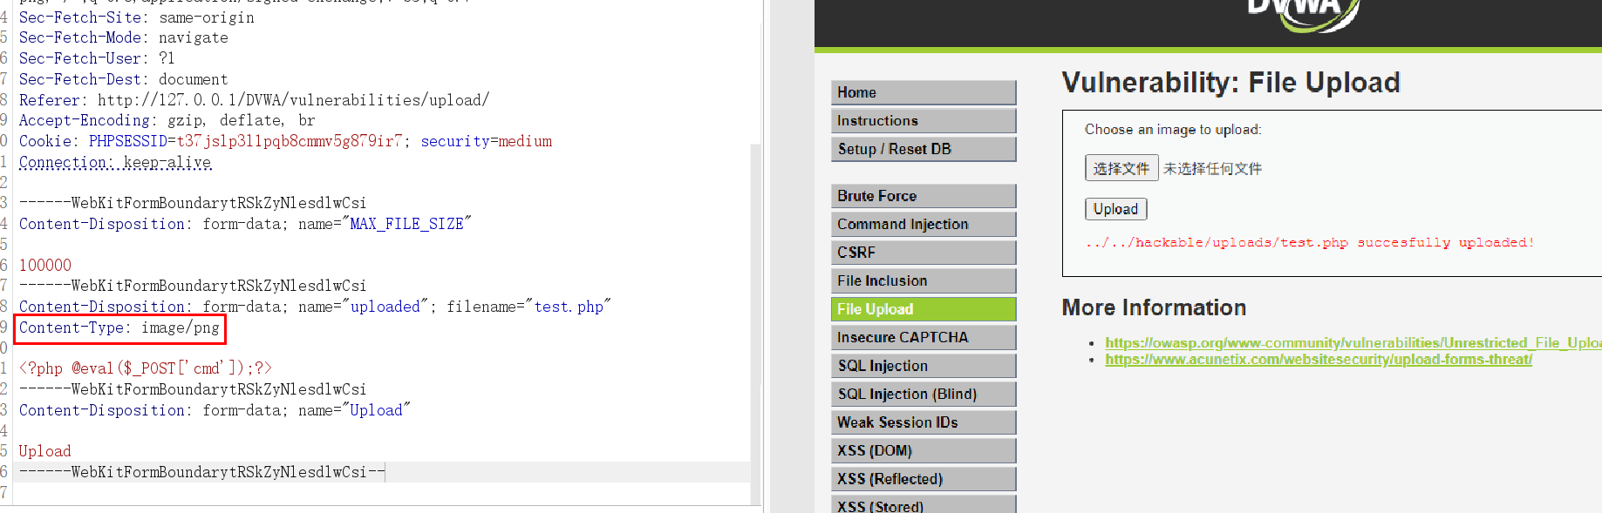Screen dimensions: 1602x513
Task: Click the Content-Type: image/png request line
Action: [x=119, y=327]
